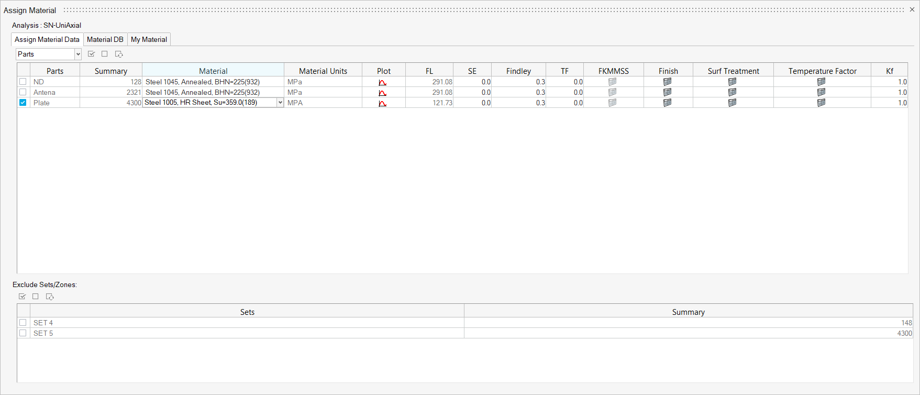Open Surf Treatment editor for Antena
Screen dimensions: 920x395
[733, 92]
